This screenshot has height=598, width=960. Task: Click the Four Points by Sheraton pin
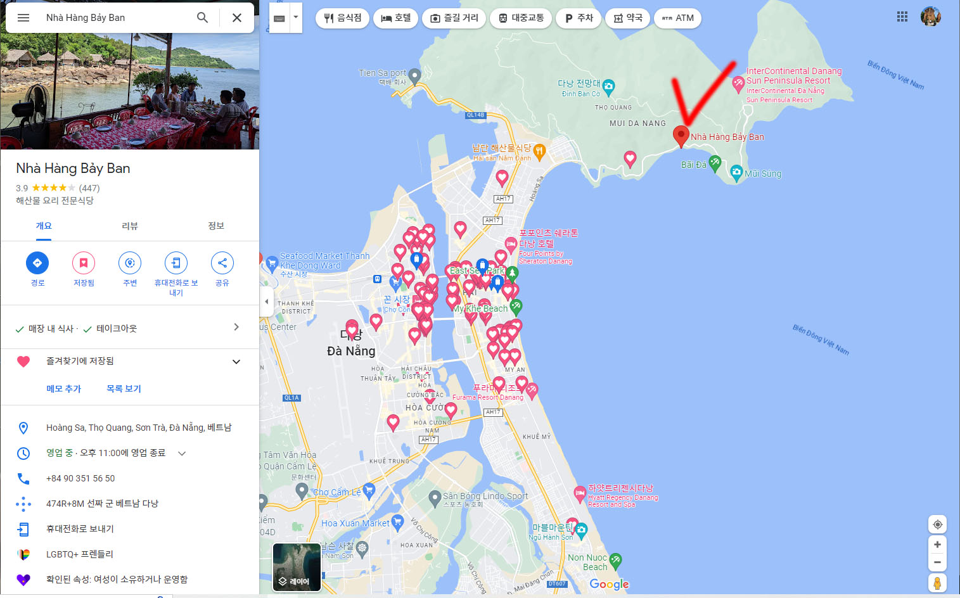pyautogui.click(x=511, y=244)
